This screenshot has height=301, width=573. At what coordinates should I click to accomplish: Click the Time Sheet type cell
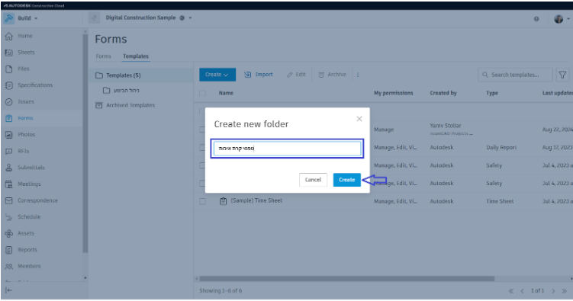pyautogui.click(x=500, y=201)
